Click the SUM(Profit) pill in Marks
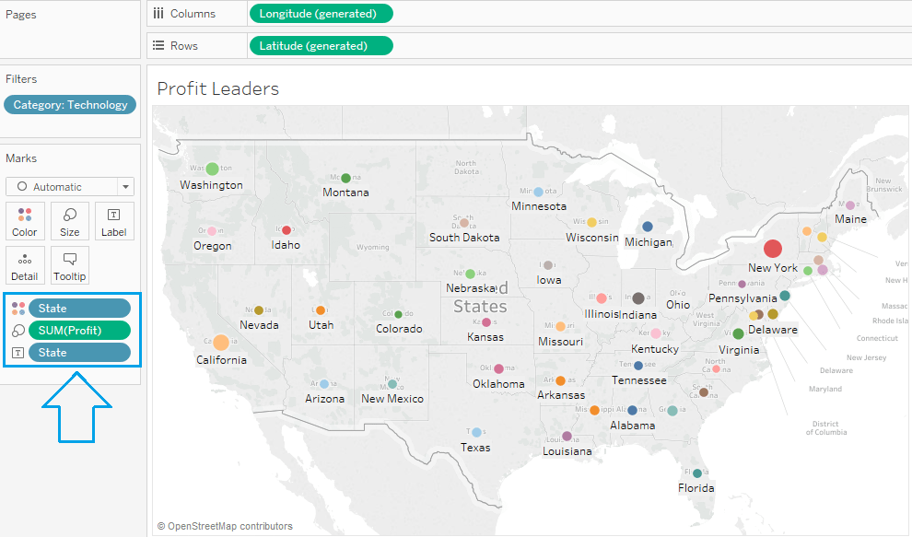The width and height of the screenshot is (912, 537). tap(80, 330)
